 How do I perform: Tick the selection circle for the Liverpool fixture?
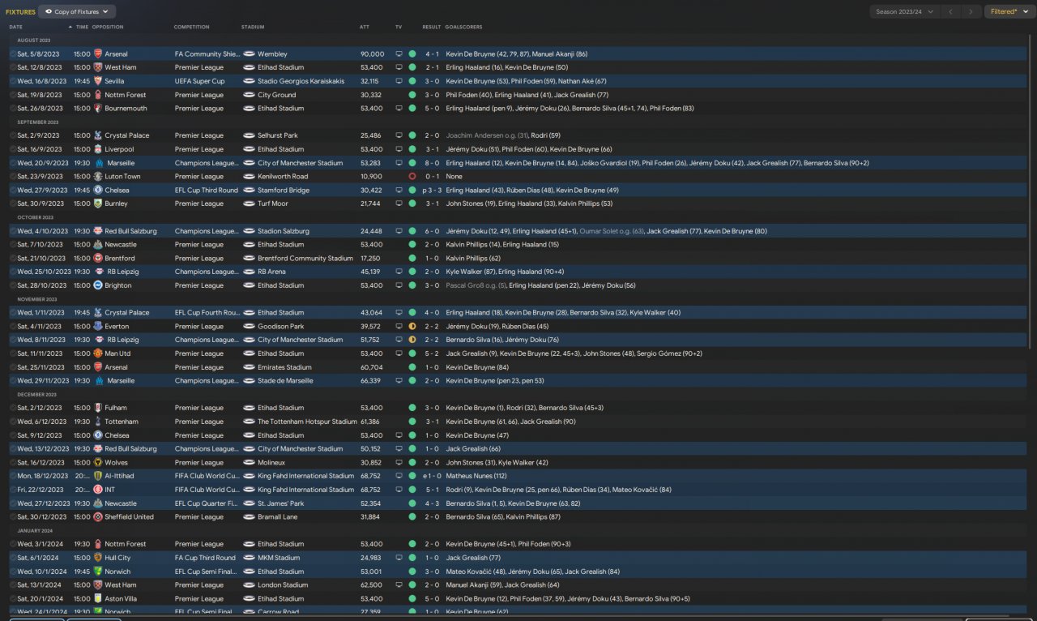pyautogui.click(x=13, y=149)
